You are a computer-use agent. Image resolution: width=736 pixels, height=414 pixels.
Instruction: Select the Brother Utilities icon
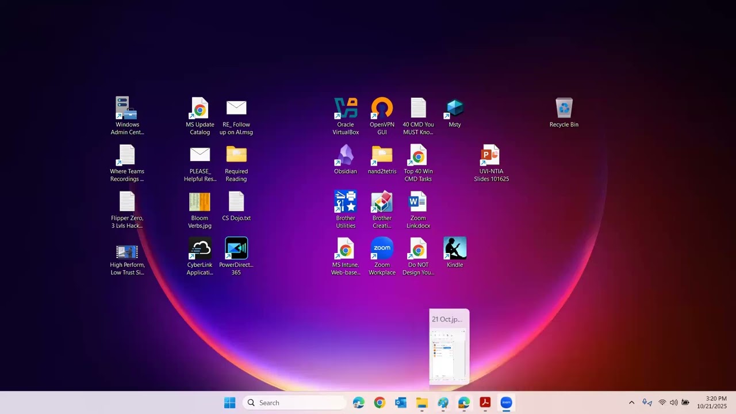[346, 210]
